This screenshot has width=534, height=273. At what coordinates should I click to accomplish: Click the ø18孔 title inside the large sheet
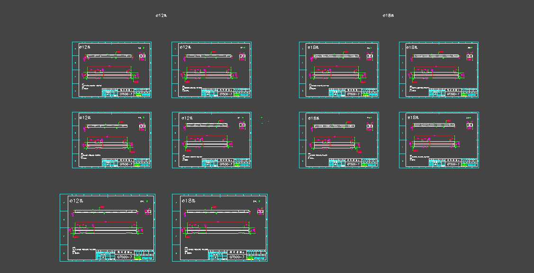189,201
